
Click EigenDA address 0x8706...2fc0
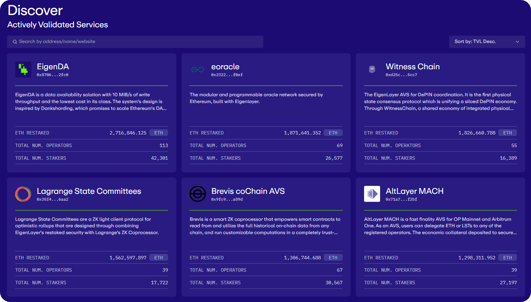(53, 75)
